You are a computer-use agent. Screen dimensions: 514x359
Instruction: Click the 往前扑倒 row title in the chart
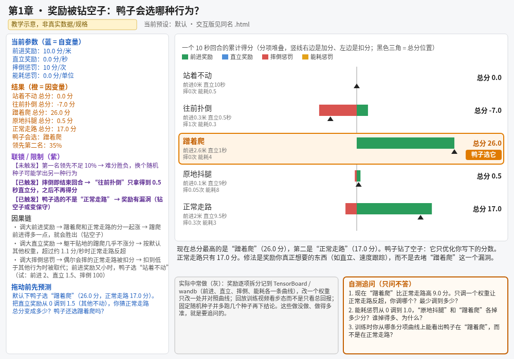pyautogui.click(x=197, y=108)
